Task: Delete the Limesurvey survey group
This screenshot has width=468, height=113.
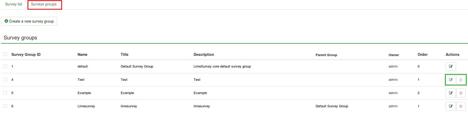Action: pos(461,106)
